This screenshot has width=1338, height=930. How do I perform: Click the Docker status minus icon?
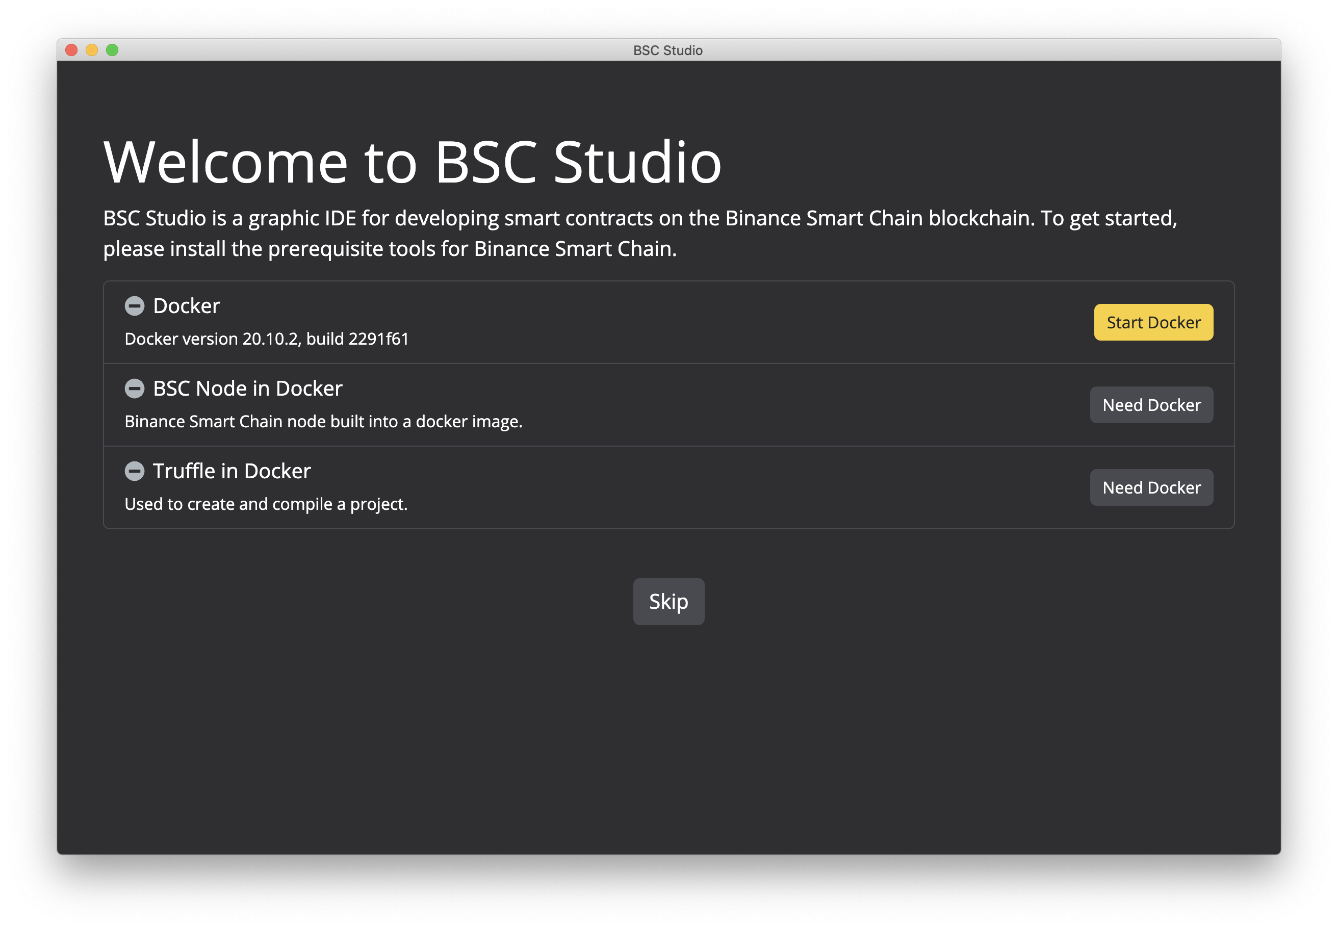tap(135, 306)
